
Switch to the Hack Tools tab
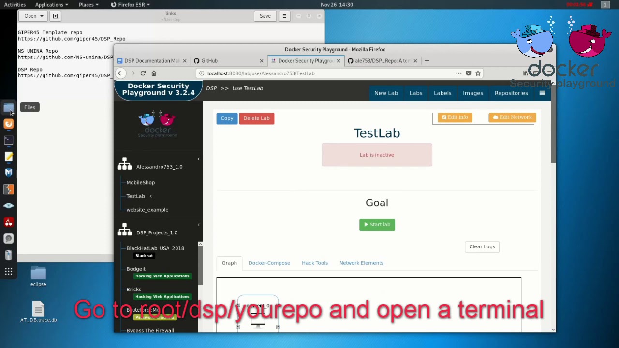point(315,263)
